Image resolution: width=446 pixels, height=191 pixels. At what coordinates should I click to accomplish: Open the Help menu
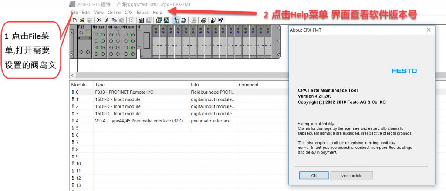(x=157, y=13)
